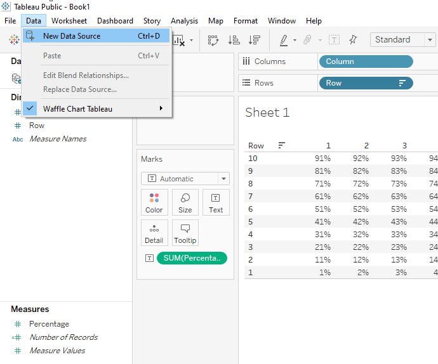Expand the highlight dropdown arrow

[x=295, y=40]
